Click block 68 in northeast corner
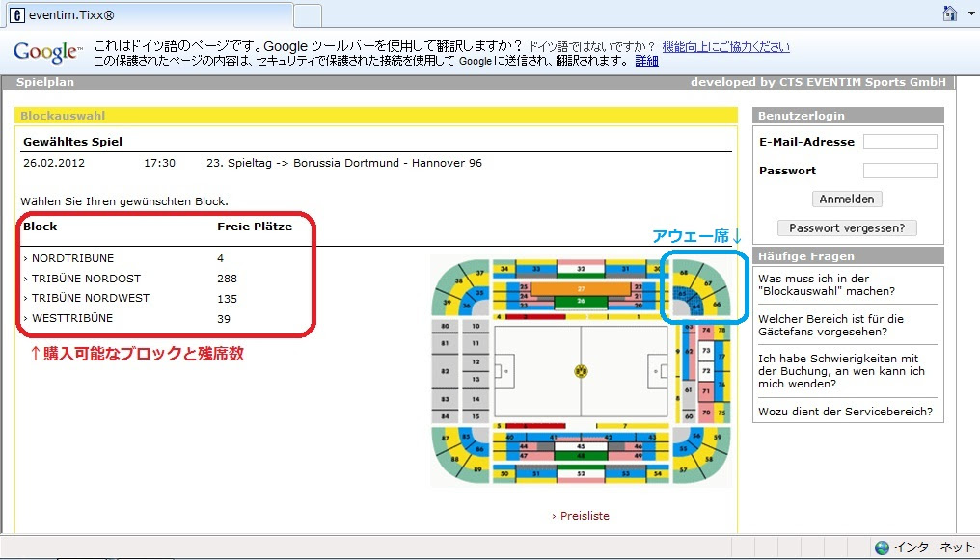The height and width of the screenshot is (560, 980). point(684,273)
